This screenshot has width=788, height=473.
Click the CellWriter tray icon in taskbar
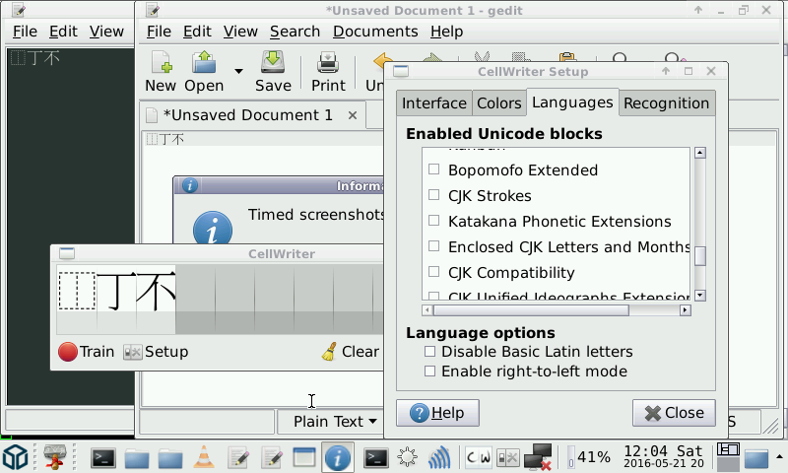pyautogui.click(x=479, y=457)
